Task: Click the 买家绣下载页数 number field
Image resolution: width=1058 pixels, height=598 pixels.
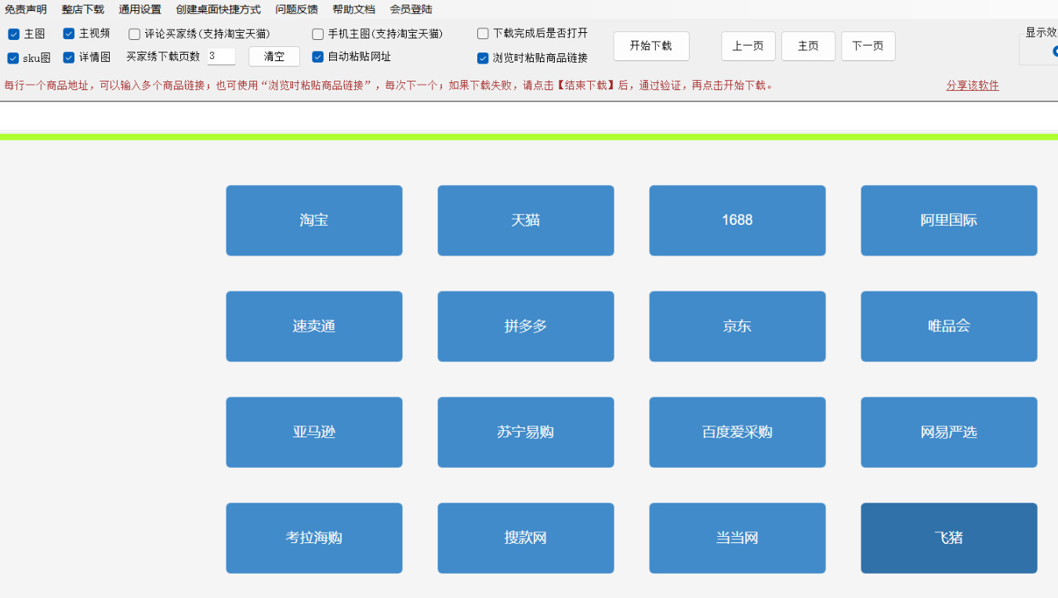Action: 221,56
